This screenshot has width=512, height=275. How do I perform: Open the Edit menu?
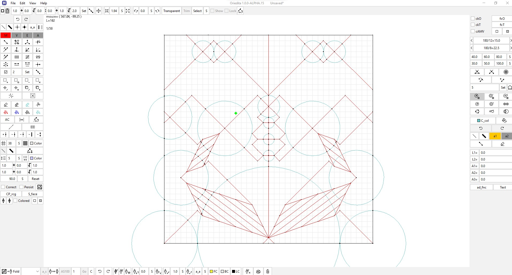tap(22, 3)
